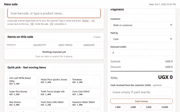Click the 0 items counter
180x112 pixels.
coord(97,37)
